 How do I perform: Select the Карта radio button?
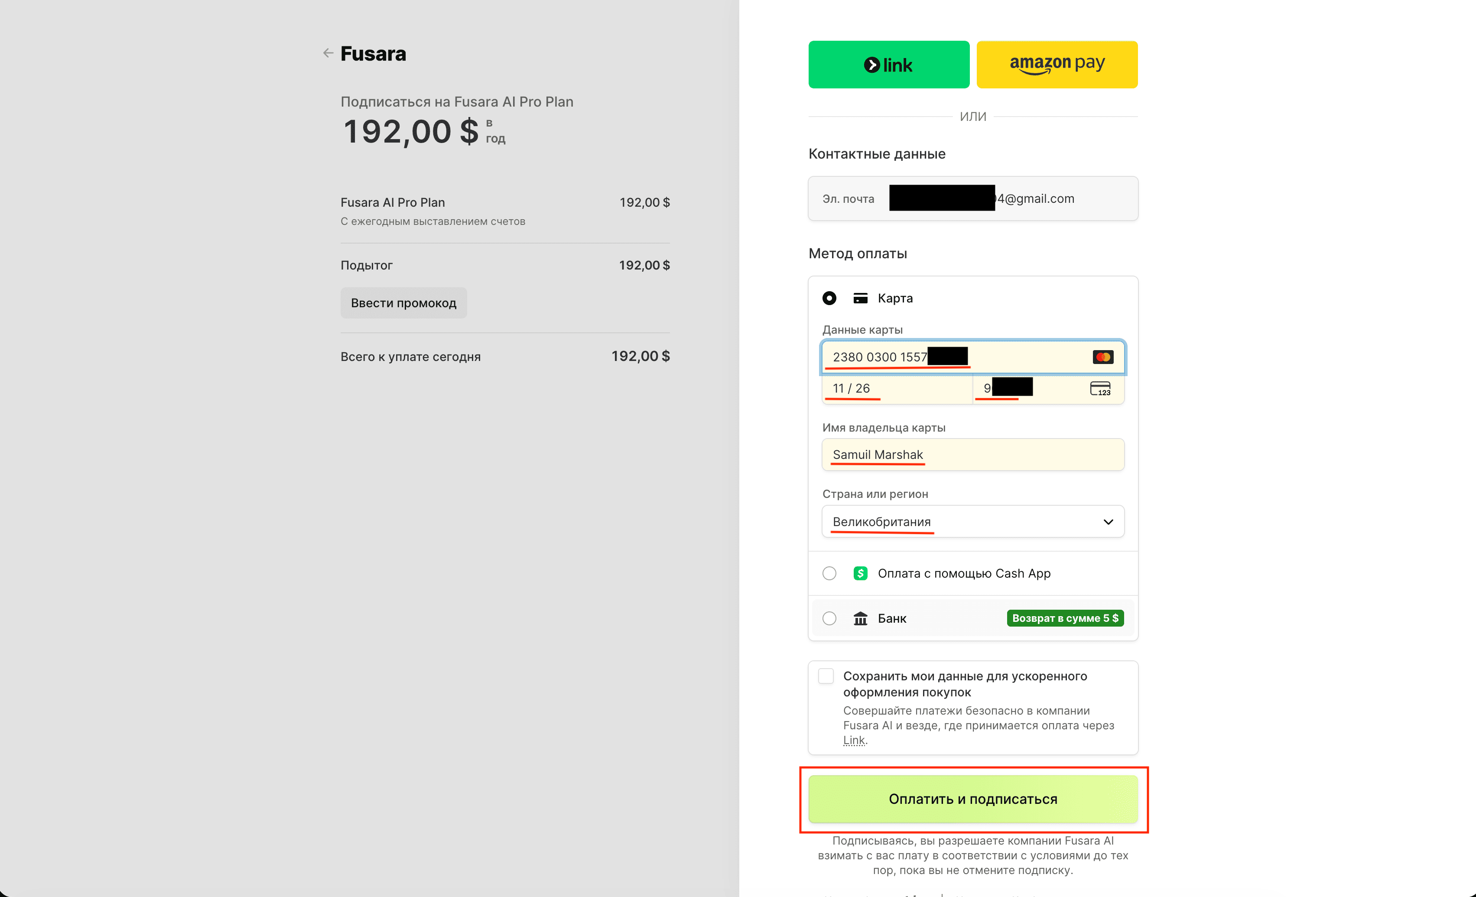click(829, 299)
